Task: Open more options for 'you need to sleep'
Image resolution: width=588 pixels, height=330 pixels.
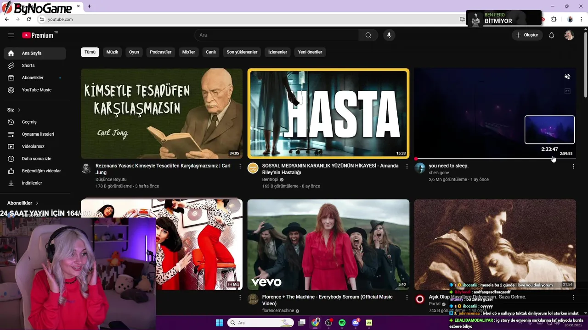Action: [573, 166]
